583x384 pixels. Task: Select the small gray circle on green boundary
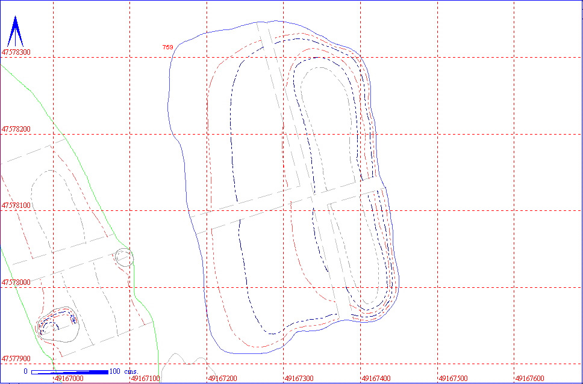[124, 257]
